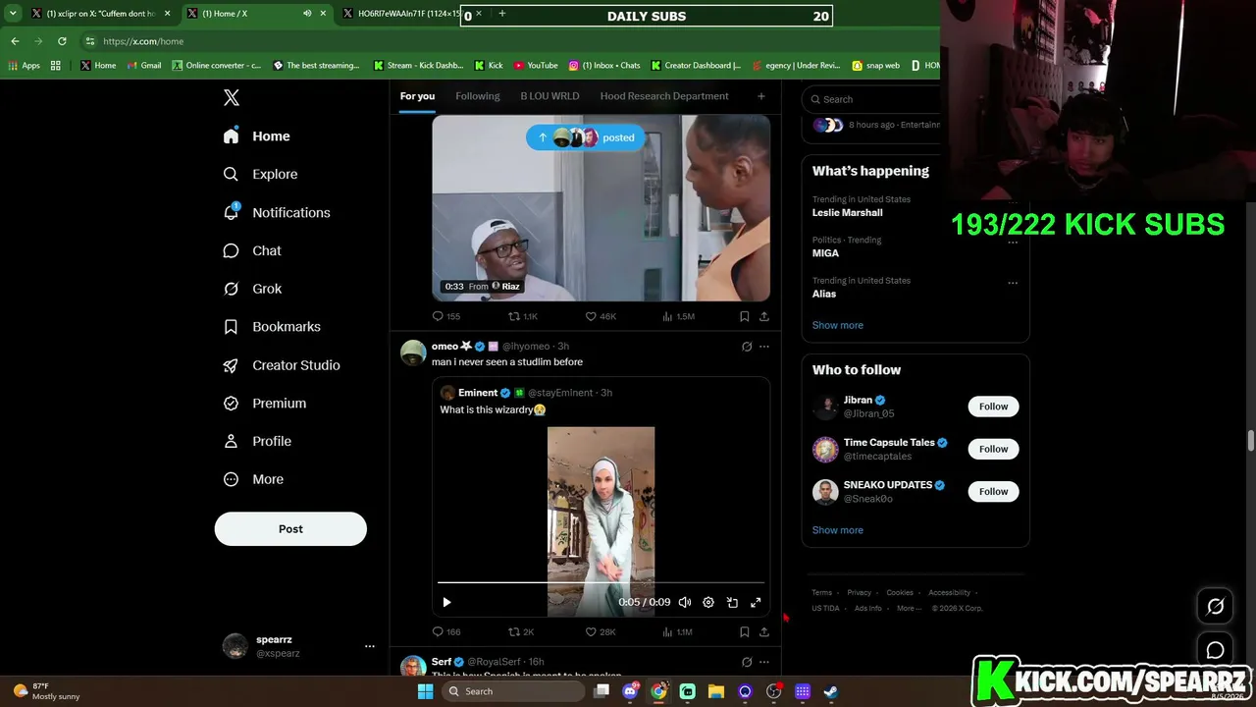Switch to the For you tab
Screen dimensions: 1256x707
[x=417, y=96]
